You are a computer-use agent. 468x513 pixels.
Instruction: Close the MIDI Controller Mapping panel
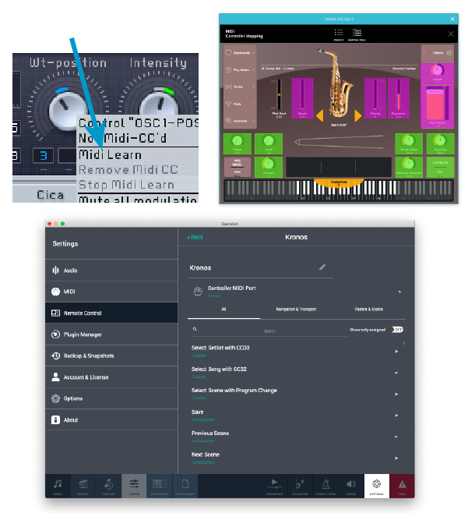point(451,34)
